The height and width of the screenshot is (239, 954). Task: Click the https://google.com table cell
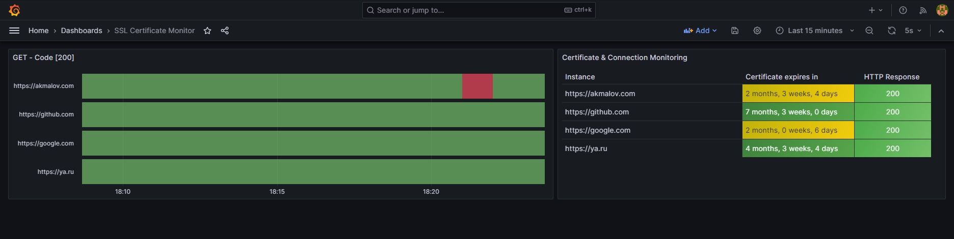point(652,130)
